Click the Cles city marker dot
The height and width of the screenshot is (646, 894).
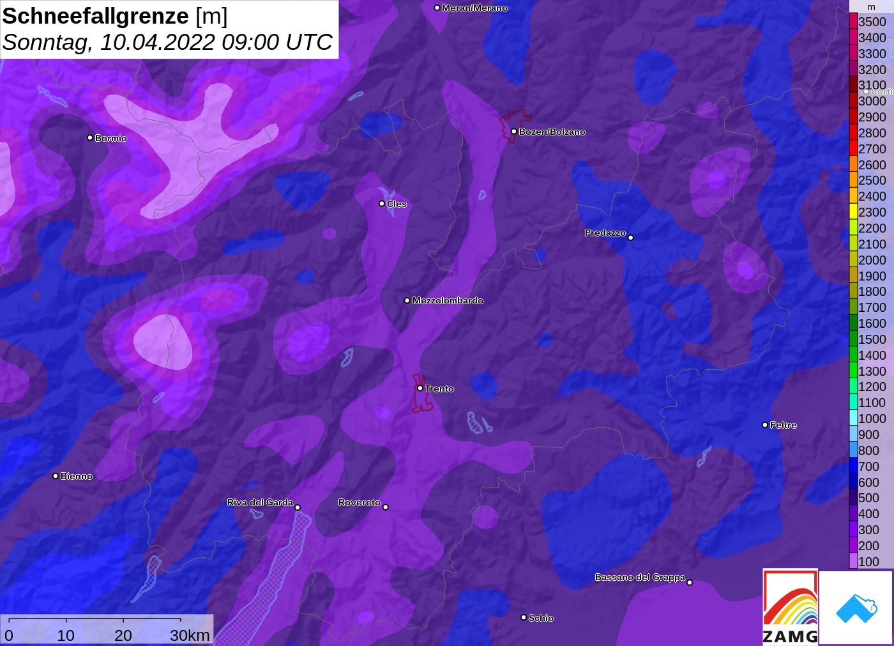coord(382,203)
